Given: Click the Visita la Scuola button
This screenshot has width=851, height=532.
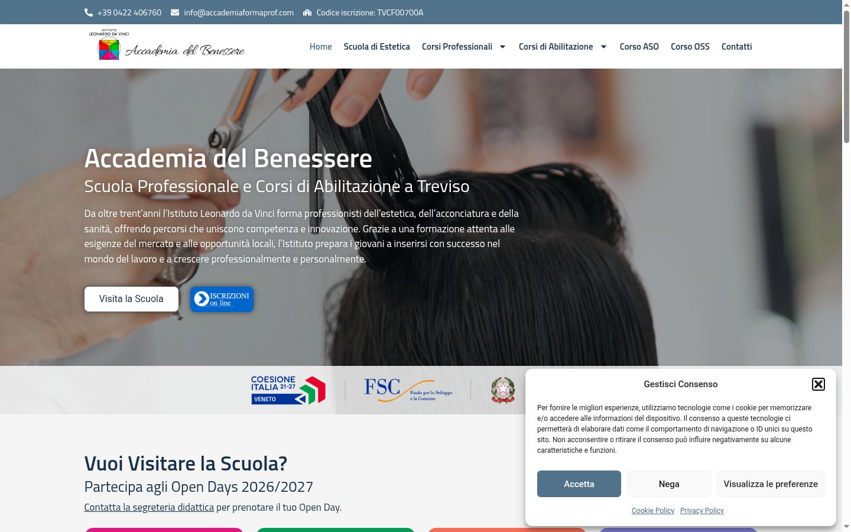Looking at the screenshot, I should [x=131, y=299].
